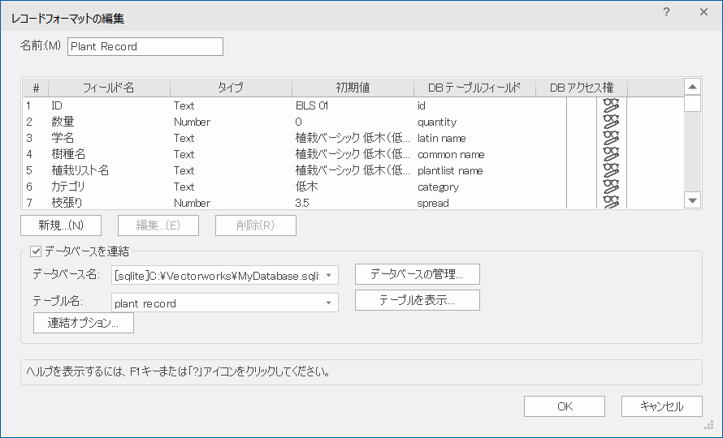Click the DB access icon for ID row
The image size is (723, 438).
611,105
